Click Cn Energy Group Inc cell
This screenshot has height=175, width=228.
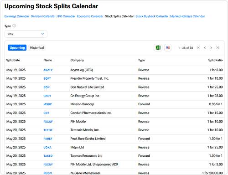tap(85, 96)
